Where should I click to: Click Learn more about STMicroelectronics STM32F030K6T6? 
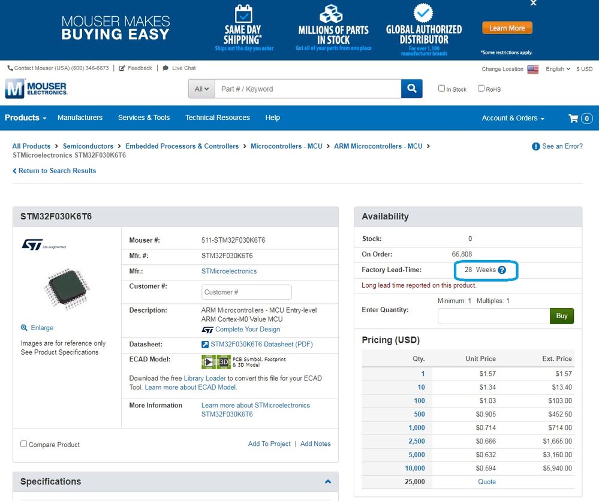point(255,410)
